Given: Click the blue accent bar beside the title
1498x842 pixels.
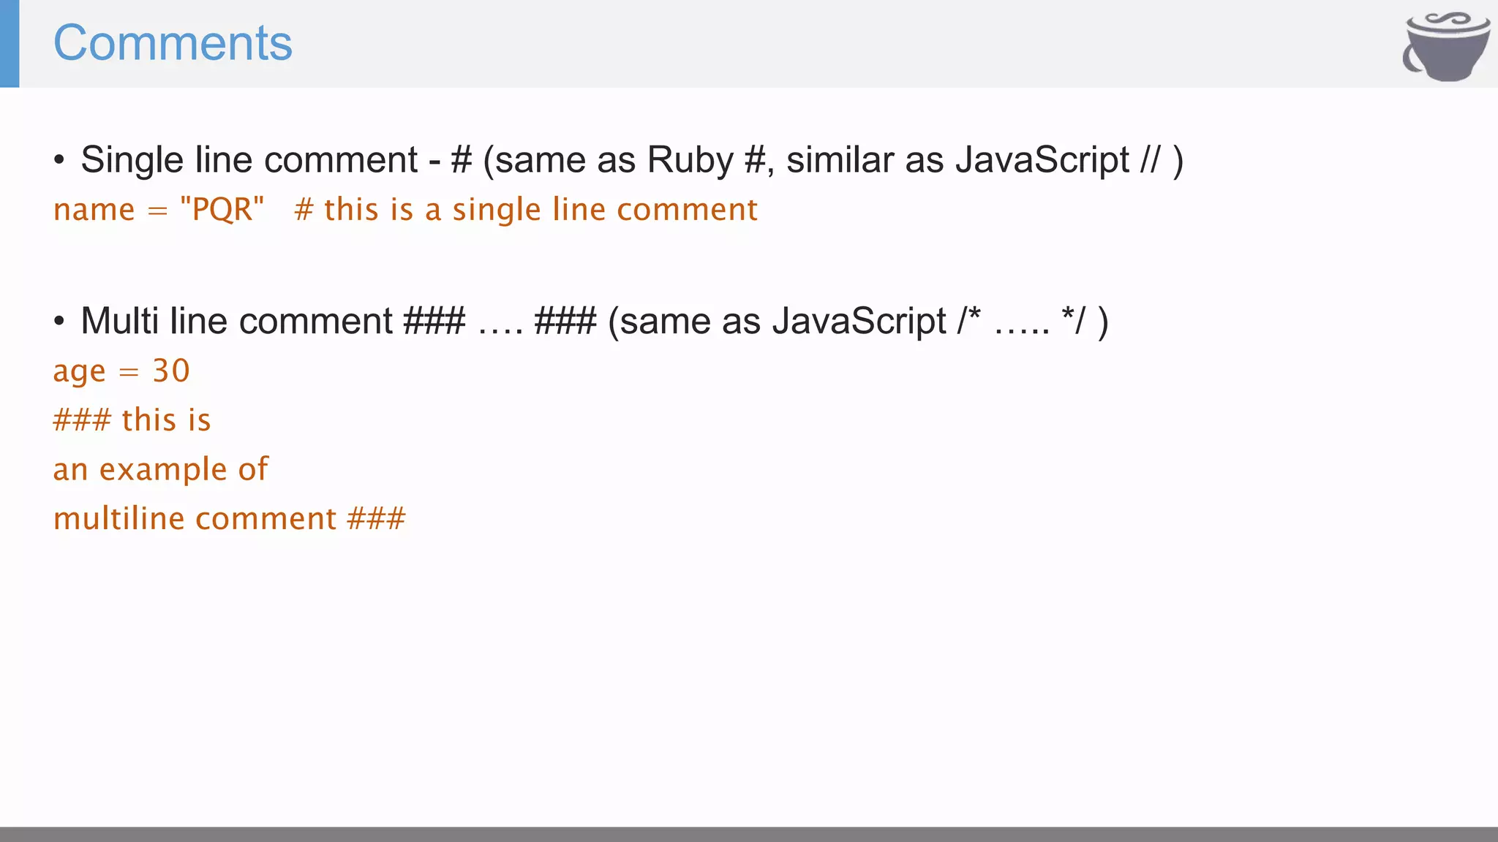Looking at the screenshot, I should pos(10,44).
